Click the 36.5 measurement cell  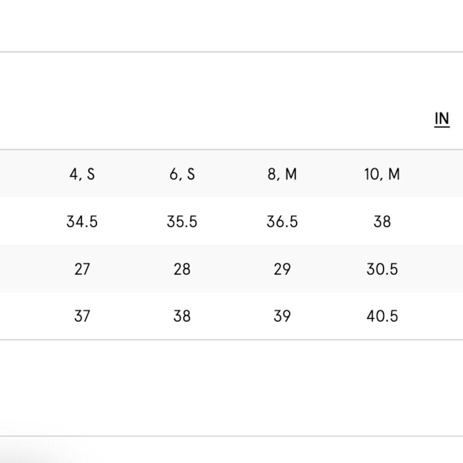click(282, 222)
